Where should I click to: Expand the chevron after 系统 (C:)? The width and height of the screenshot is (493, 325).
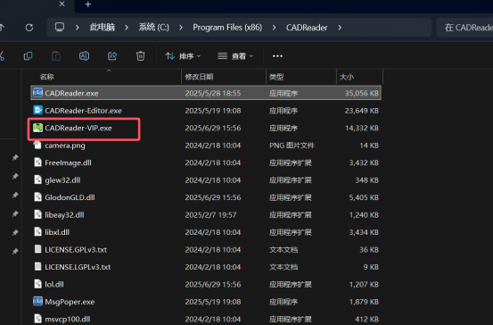181,28
